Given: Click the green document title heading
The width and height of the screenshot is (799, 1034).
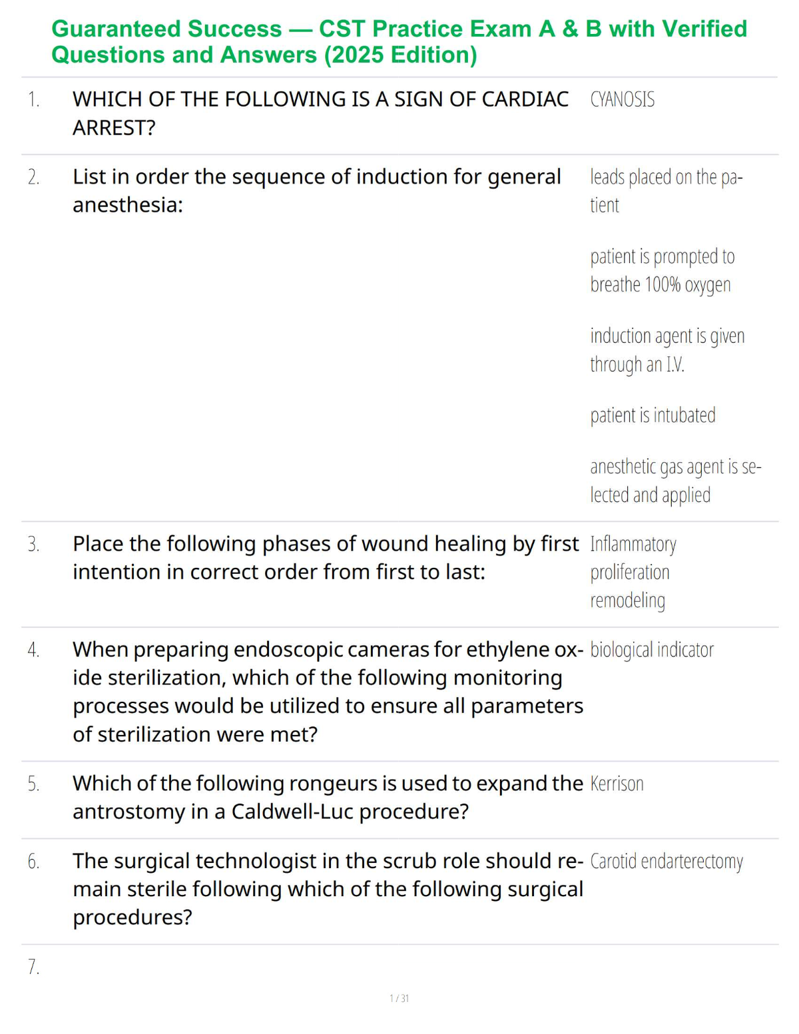Looking at the screenshot, I should pyautogui.click(x=399, y=41).
